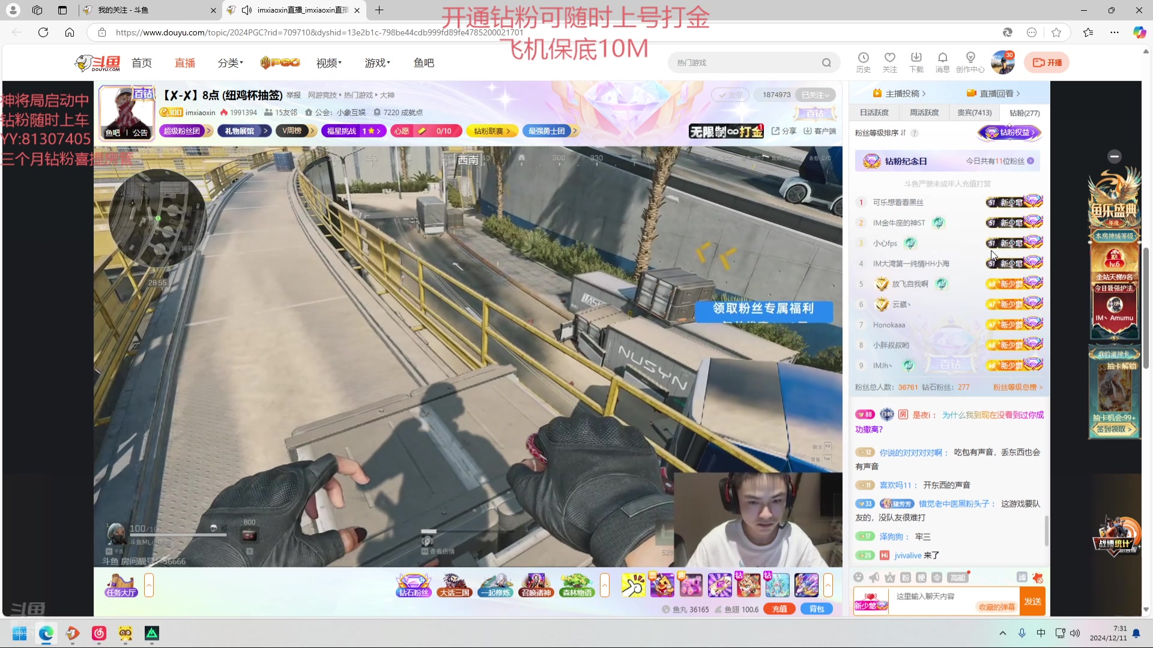Click the 充值 recharge button

click(x=779, y=609)
